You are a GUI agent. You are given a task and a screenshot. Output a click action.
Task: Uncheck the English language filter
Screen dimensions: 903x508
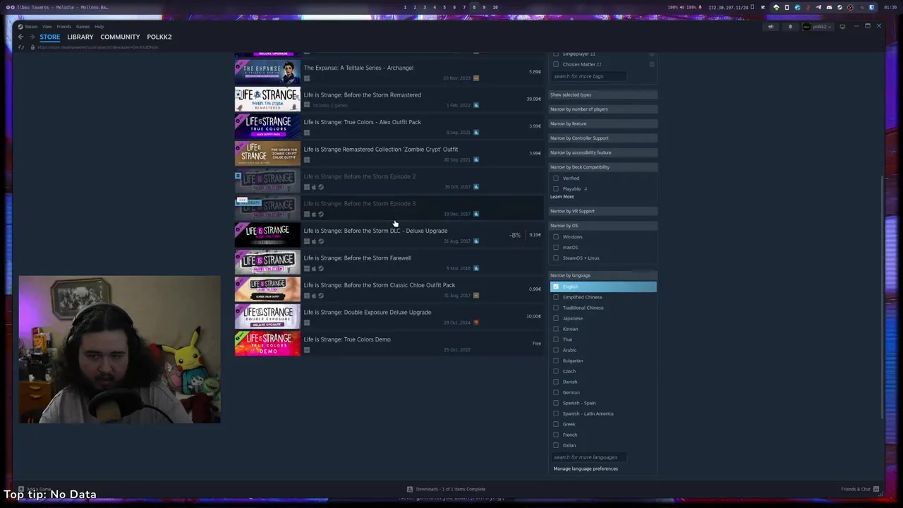coord(556,286)
